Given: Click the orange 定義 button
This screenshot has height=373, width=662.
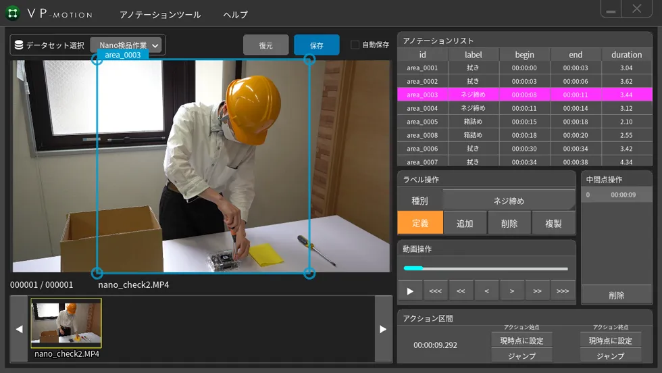Looking at the screenshot, I should pyautogui.click(x=419, y=223).
